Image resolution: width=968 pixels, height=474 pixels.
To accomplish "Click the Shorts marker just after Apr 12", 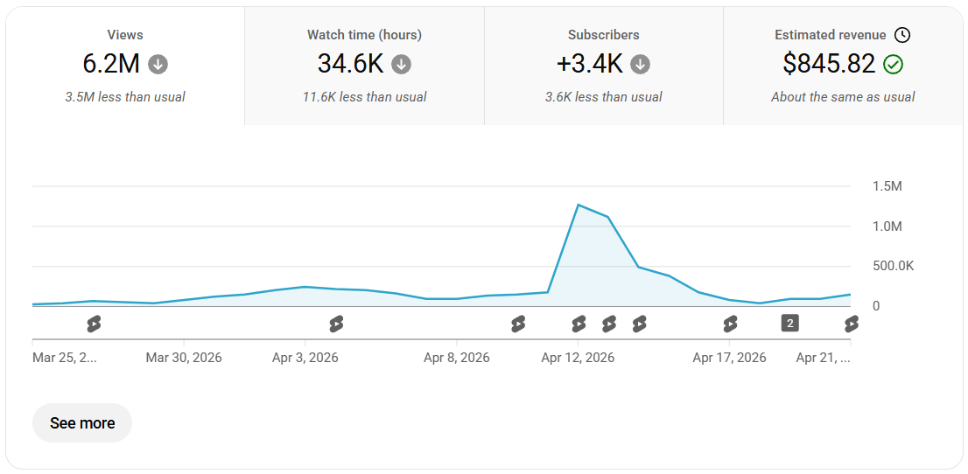I will (608, 324).
